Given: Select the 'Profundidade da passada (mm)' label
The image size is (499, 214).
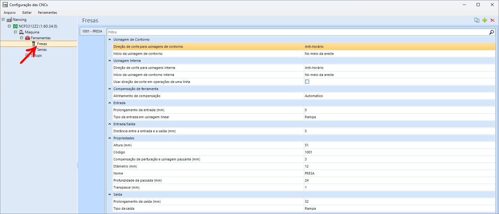Looking at the screenshot, I should point(138,180).
